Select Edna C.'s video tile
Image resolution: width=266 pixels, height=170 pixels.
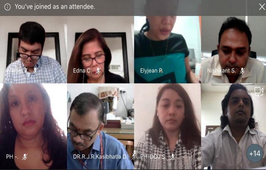click(100, 49)
